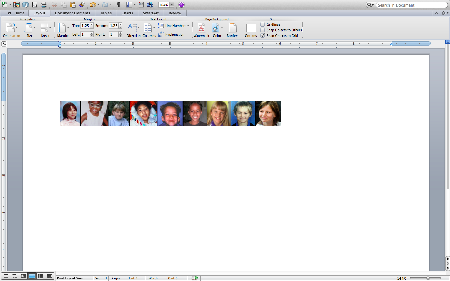Save the document with floppy icon
Image resolution: width=450 pixels, height=281 pixels.
(x=35, y=5)
